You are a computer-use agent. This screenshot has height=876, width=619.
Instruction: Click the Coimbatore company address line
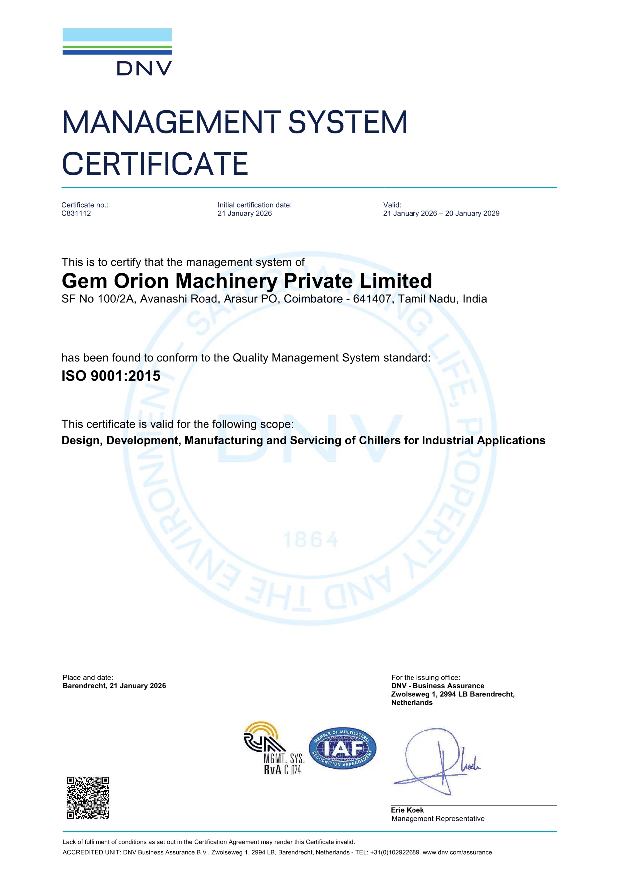click(274, 299)
